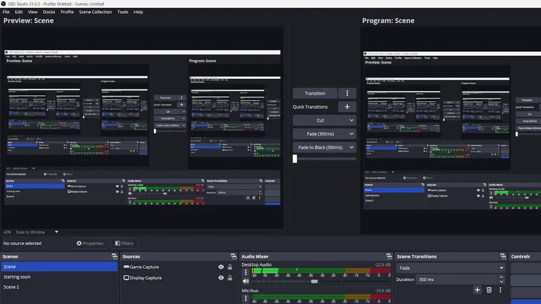Click the Desktop Audio level meter
Screen dimensions: 541x304
tap(321, 270)
